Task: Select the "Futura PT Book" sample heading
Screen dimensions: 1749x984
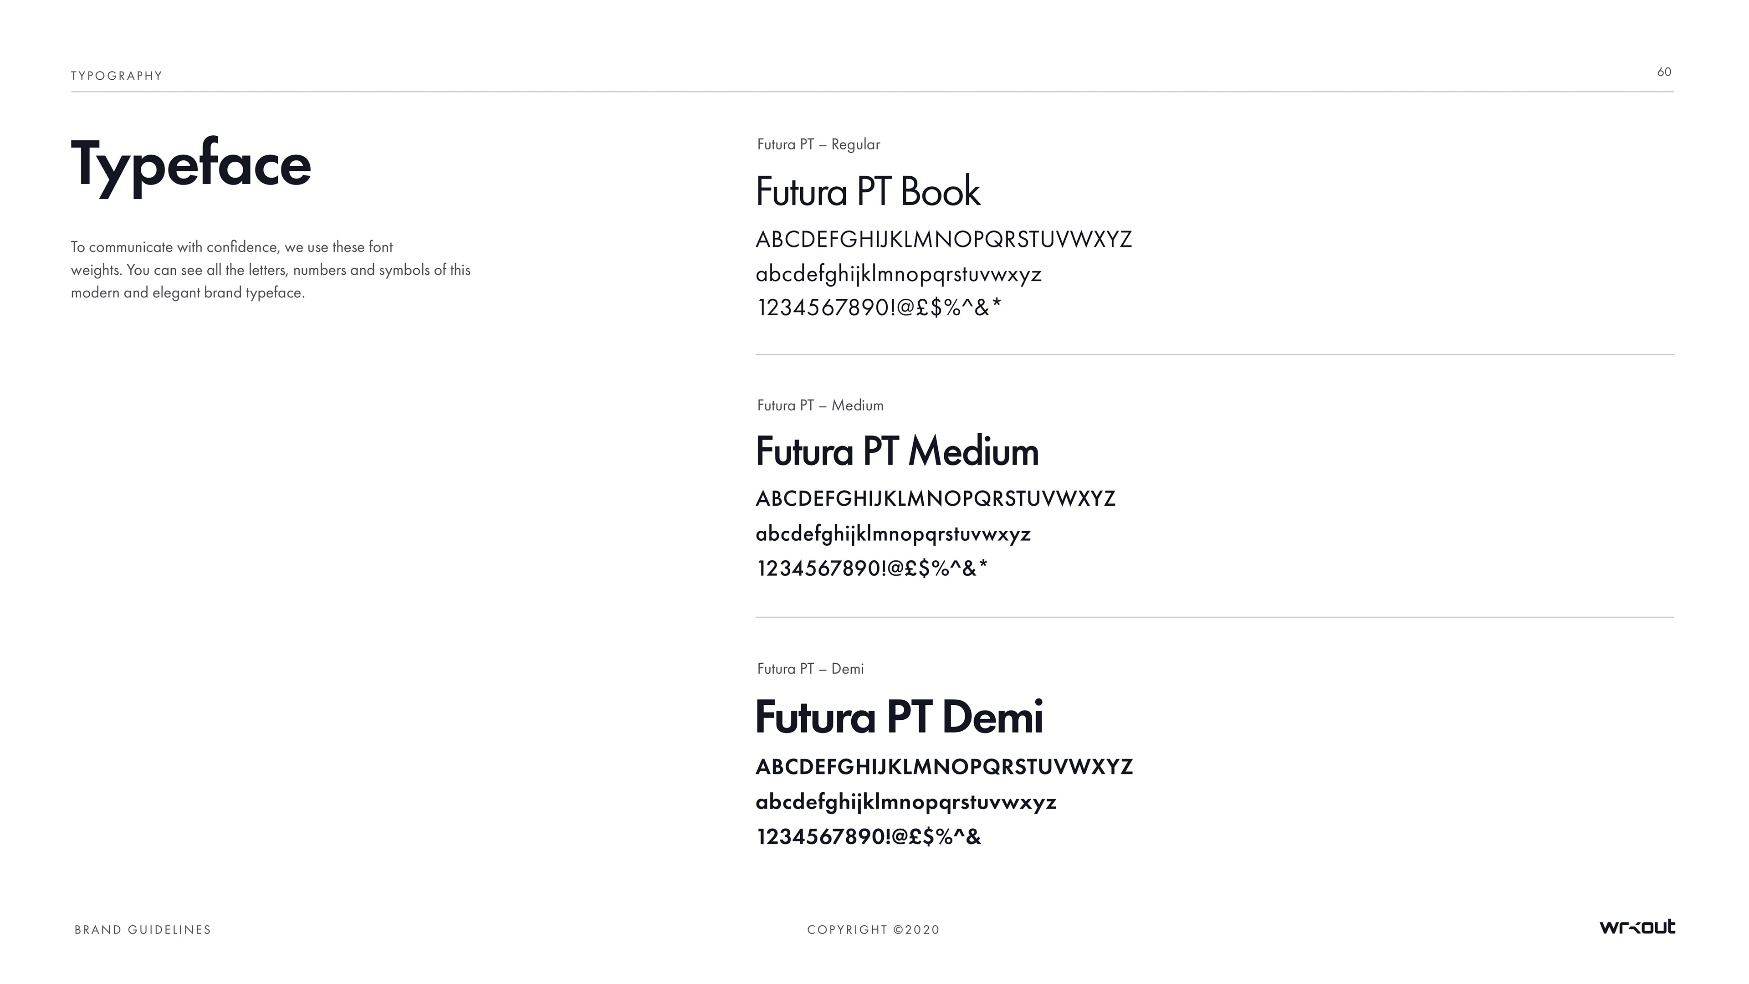Action: click(x=868, y=191)
